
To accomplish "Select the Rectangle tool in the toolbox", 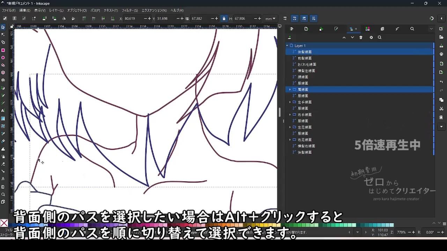I will pyautogui.click(x=3, y=50).
